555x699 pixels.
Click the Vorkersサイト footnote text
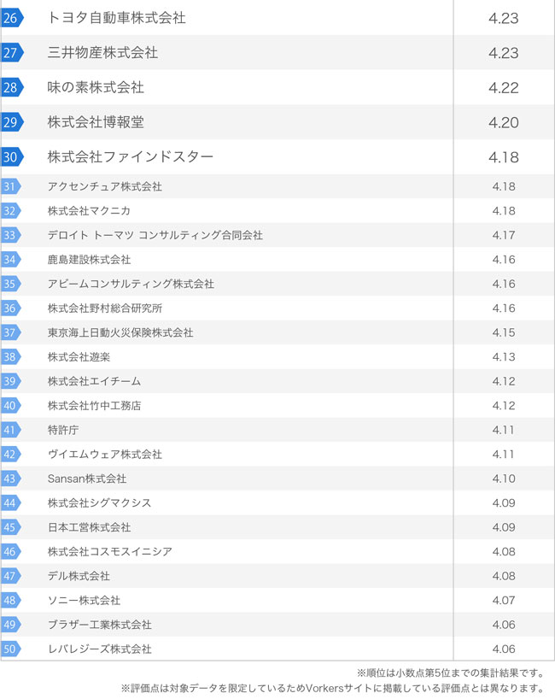coord(332,688)
